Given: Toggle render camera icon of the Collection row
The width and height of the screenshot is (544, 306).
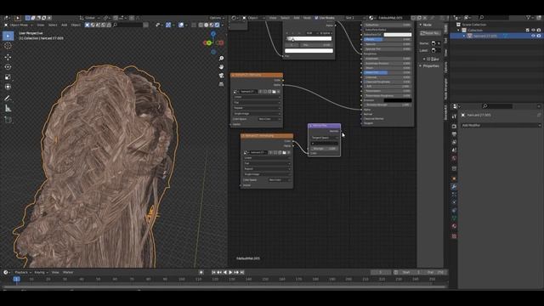Looking at the screenshot, I should pyautogui.click(x=539, y=31).
